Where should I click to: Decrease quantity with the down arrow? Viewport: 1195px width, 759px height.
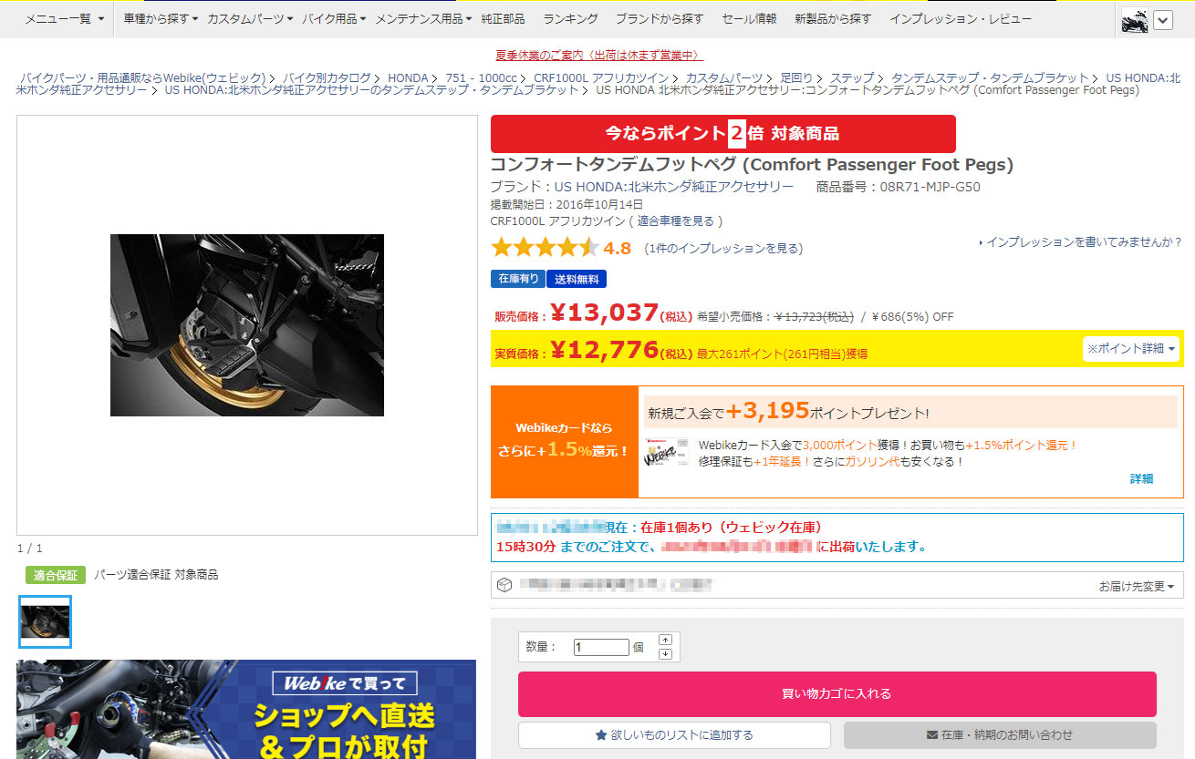click(665, 653)
